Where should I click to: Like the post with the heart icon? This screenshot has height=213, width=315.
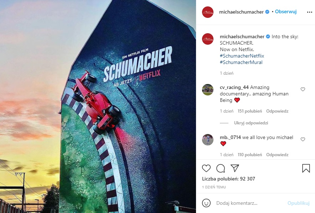click(x=206, y=168)
